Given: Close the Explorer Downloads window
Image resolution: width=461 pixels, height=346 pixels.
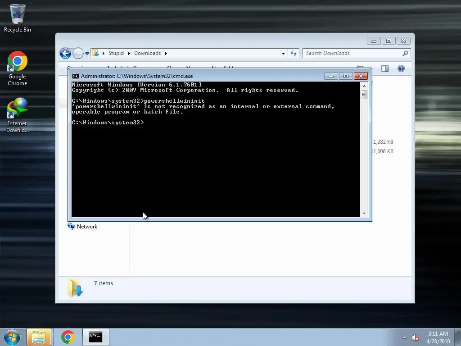Looking at the screenshot, I should [404, 41].
